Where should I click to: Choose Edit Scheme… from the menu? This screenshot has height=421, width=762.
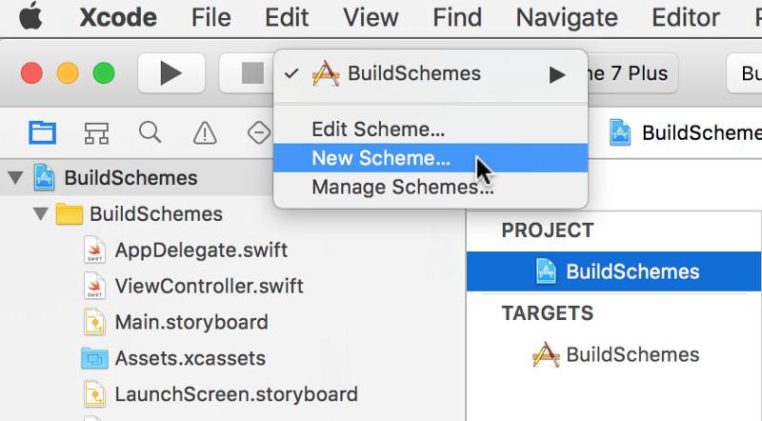pos(378,130)
